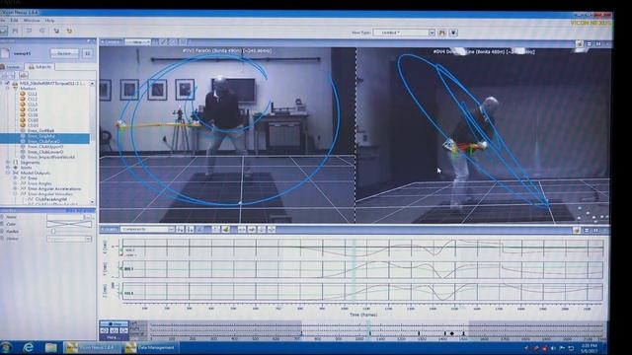The image size is (632, 355).
Task: Expand the Enso Angles node
Action: coord(16,183)
